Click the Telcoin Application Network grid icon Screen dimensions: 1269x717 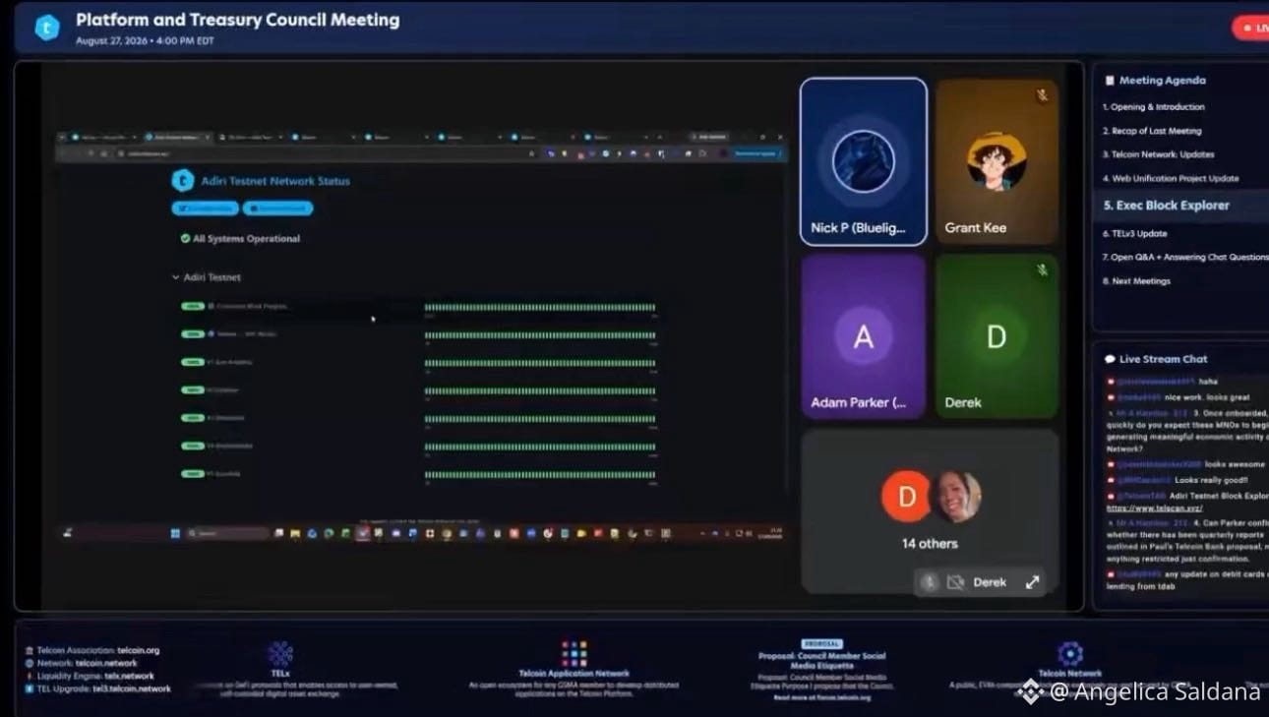pyautogui.click(x=574, y=654)
